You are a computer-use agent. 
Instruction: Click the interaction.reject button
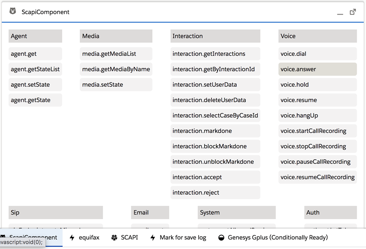tap(215, 193)
